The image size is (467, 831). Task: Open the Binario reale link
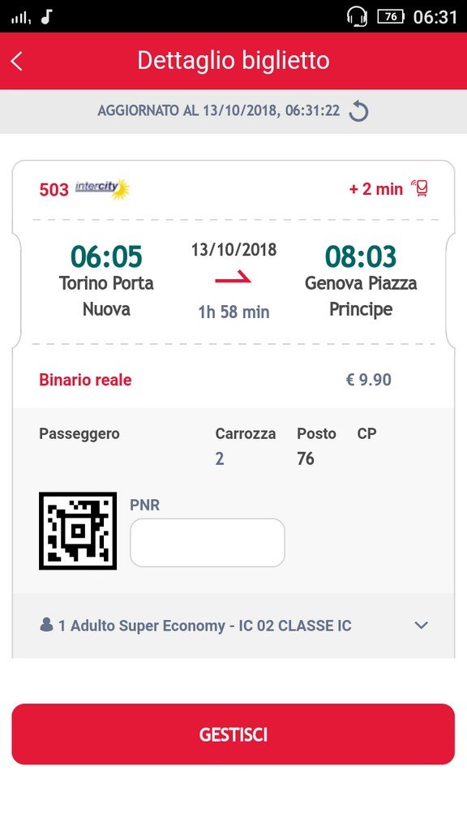[x=85, y=380]
